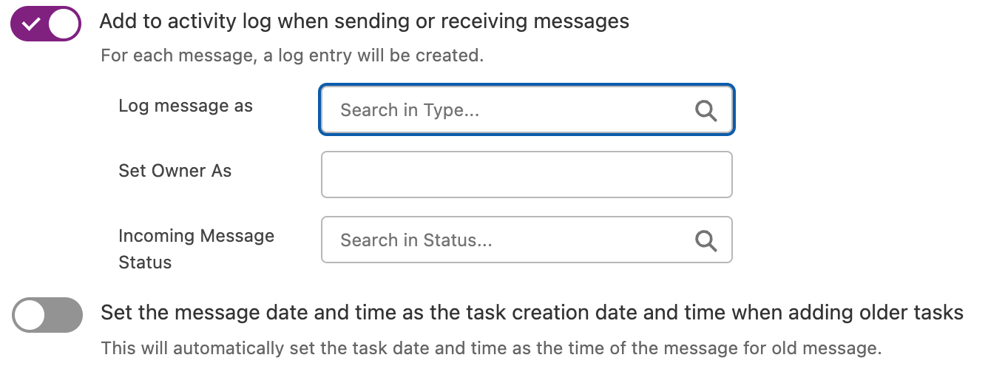Click the magnifier icon in the Status search field
This screenshot has height=386, width=988.
coord(706,240)
